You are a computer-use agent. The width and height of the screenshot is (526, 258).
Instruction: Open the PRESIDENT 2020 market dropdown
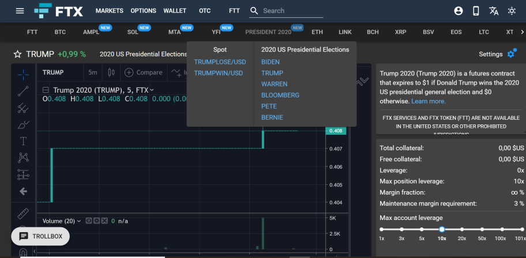coord(268,32)
